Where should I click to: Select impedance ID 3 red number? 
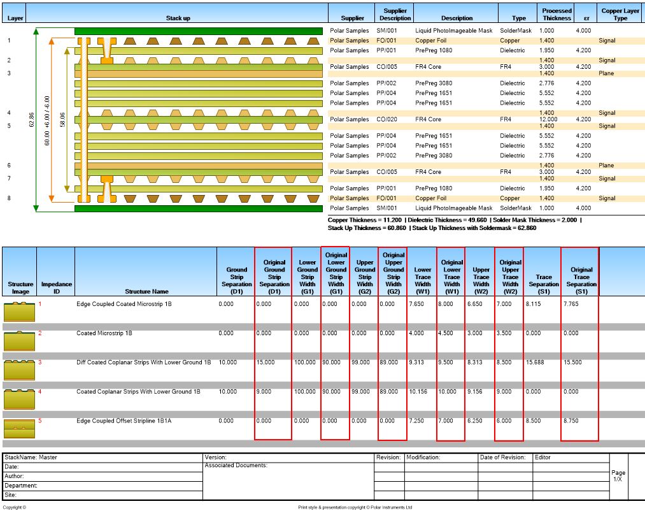coord(40,363)
